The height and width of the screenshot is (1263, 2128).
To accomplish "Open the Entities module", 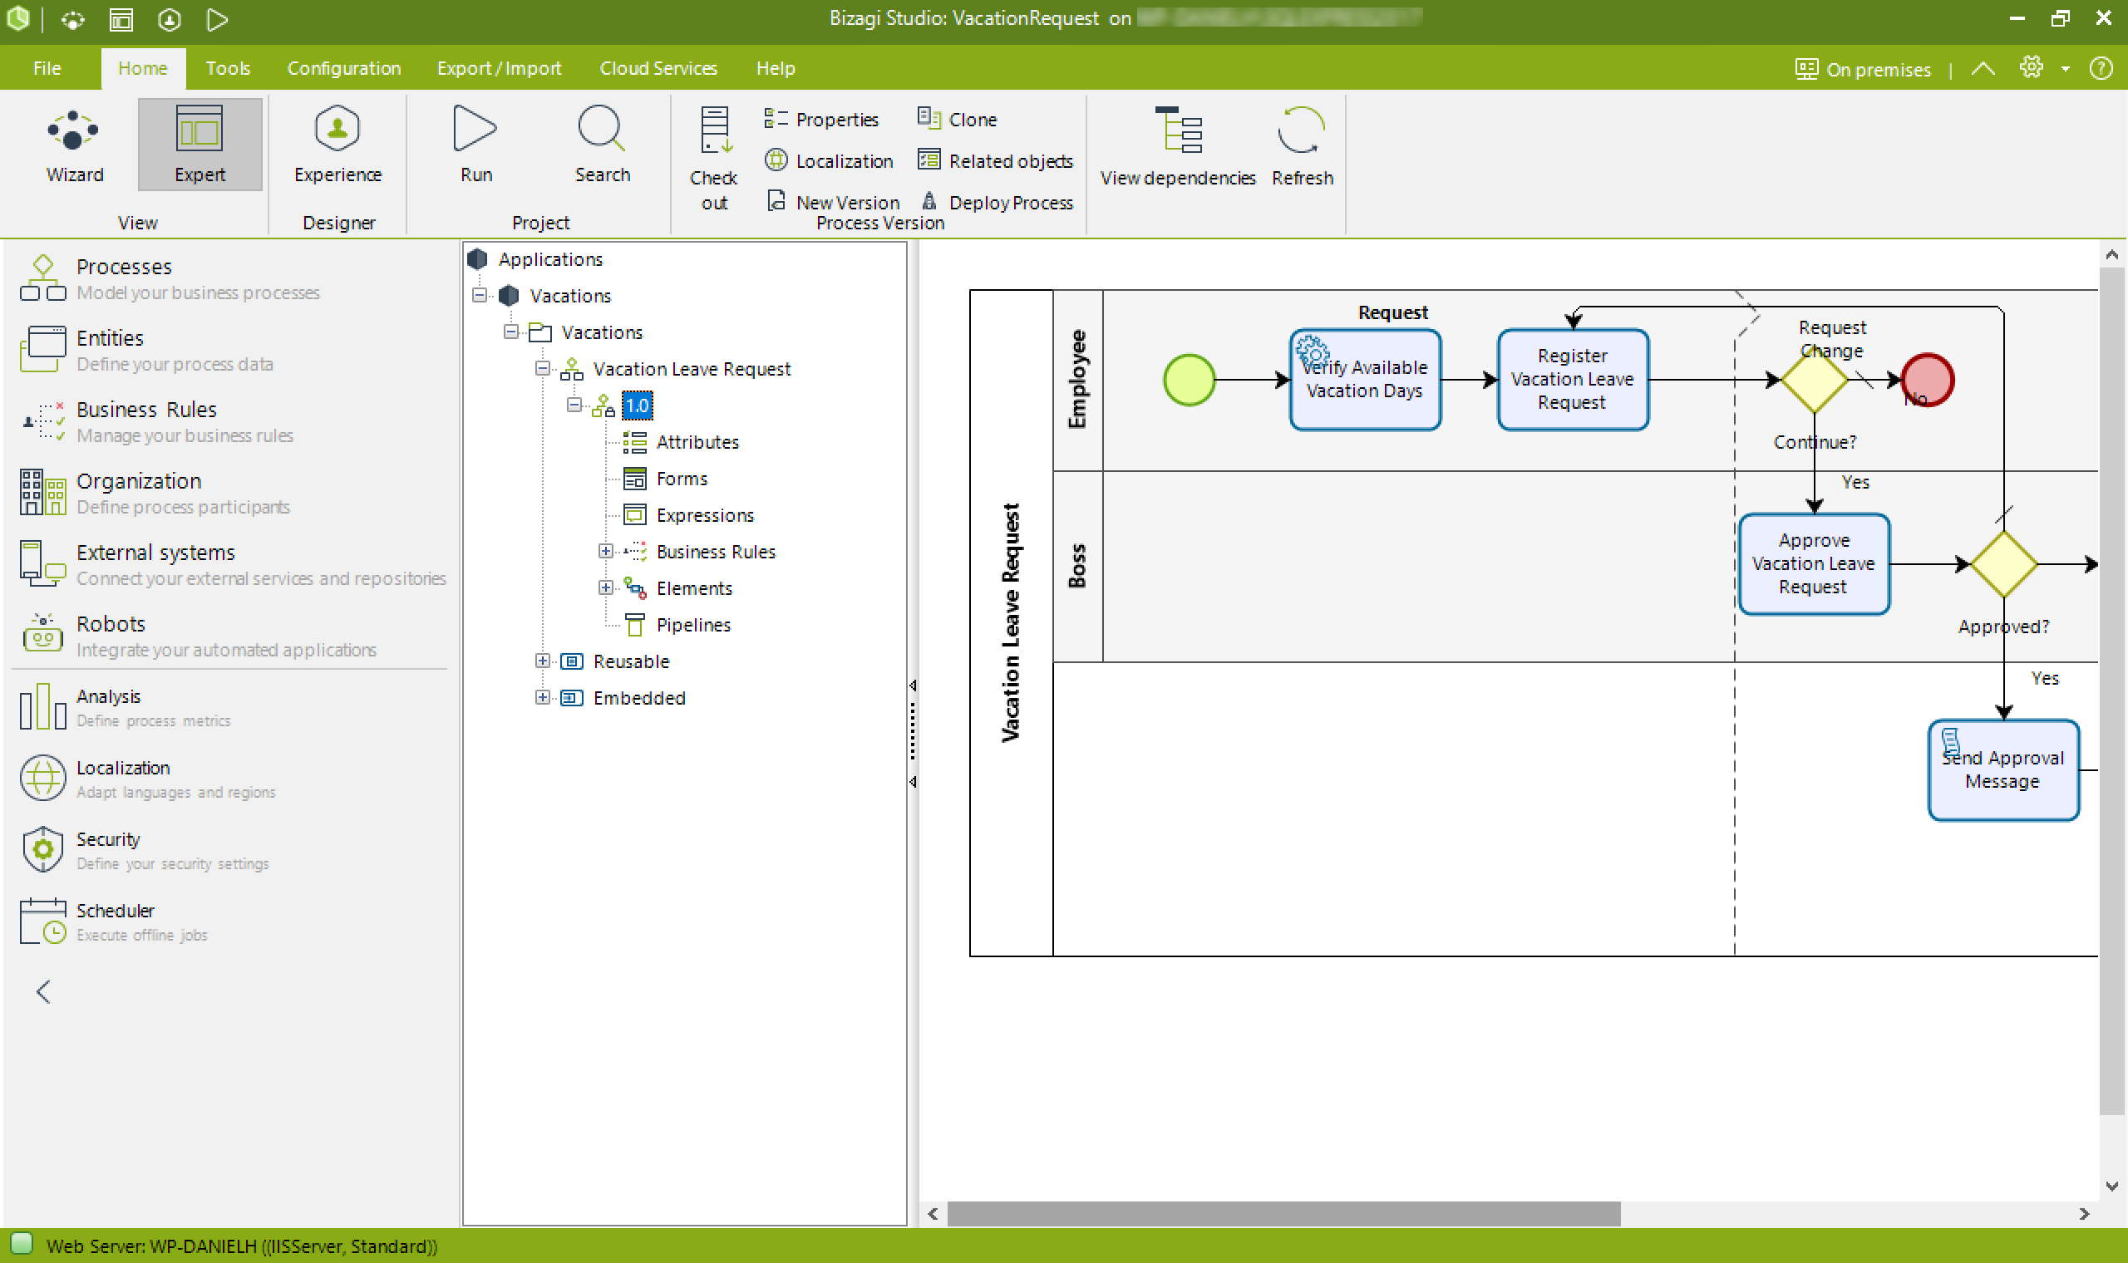I will (146, 351).
